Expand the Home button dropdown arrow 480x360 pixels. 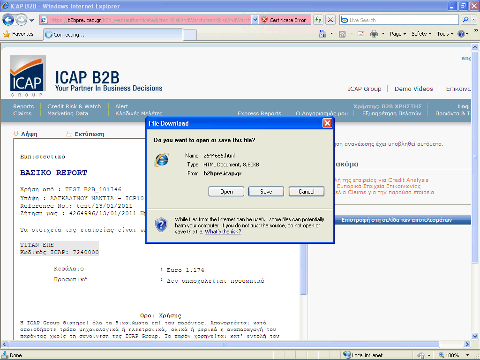click(x=331, y=34)
